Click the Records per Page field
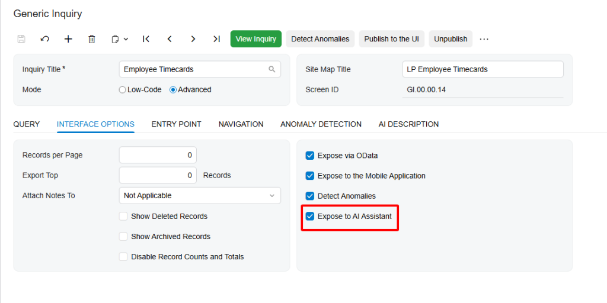This screenshot has height=303, width=607. (x=158, y=155)
